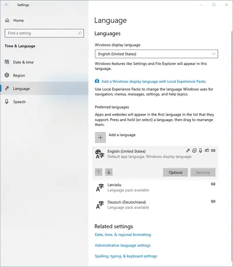Click the keyboard icon on the Deutsch row
Image resolution: width=233 pixels, height=267 pixels.
213,201
